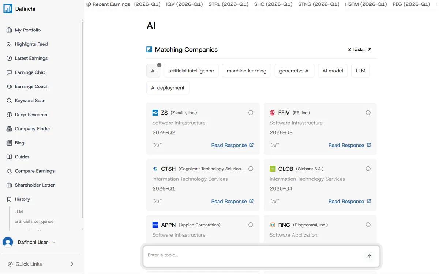439x274 pixels.
Task: Click HSTM (2026-Q1) in earnings ticker
Action: [x=366, y=4]
